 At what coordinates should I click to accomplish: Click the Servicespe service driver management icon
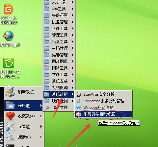click(78, 101)
